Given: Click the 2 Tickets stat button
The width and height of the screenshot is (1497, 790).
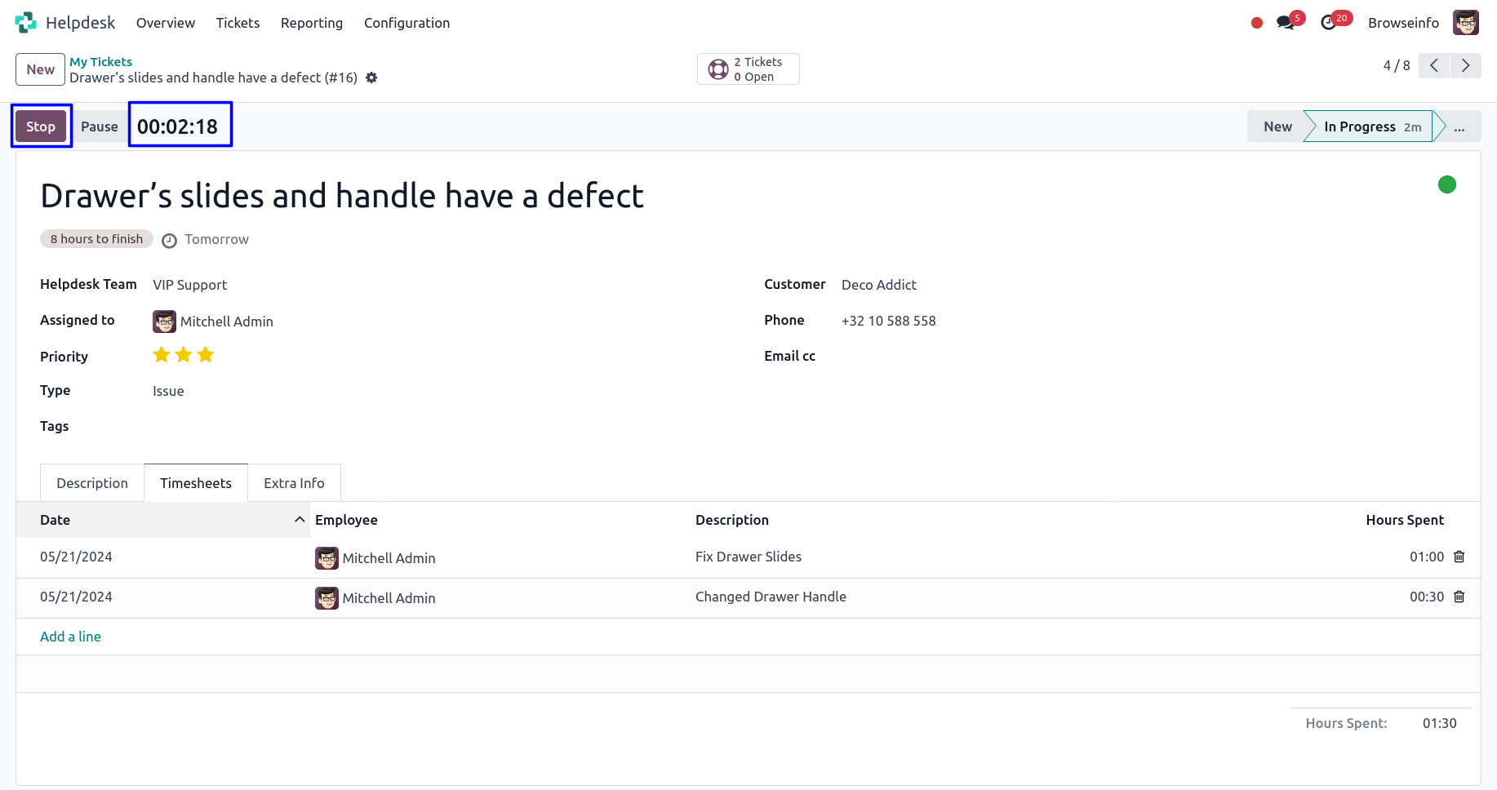Looking at the screenshot, I should tap(748, 69).
